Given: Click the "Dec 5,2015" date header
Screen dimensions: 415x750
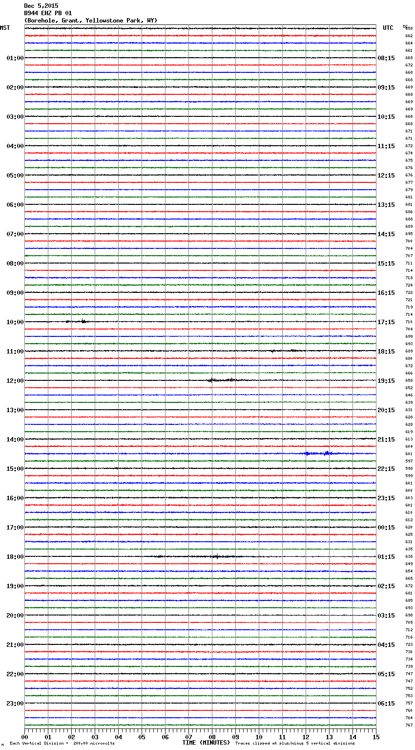Looking at the screenshot, I should click(x=41, y=6).
